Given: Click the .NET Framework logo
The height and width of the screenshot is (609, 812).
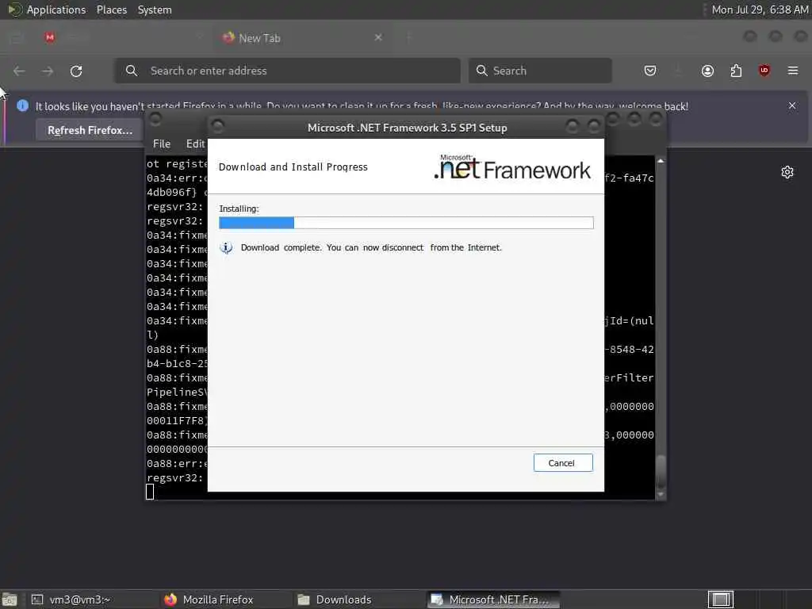Looking at the screenshot, I should [512, 167].
